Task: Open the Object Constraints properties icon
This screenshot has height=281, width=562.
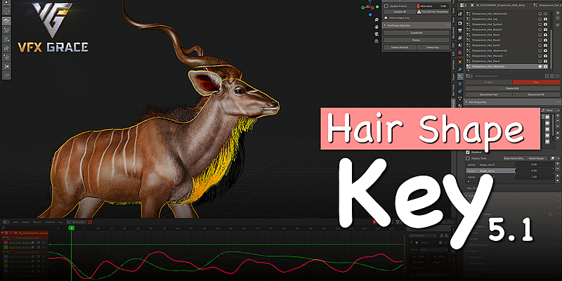Action: click(460, 92)
